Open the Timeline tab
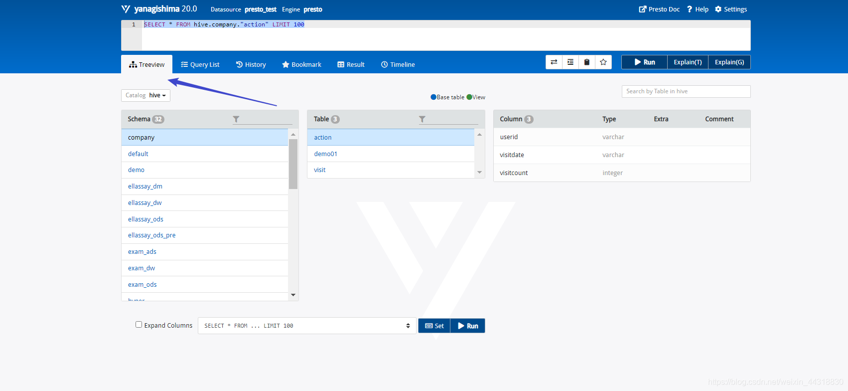Image resolution: width=848 pixels, height=391 pixels. (x=398, y=64)
